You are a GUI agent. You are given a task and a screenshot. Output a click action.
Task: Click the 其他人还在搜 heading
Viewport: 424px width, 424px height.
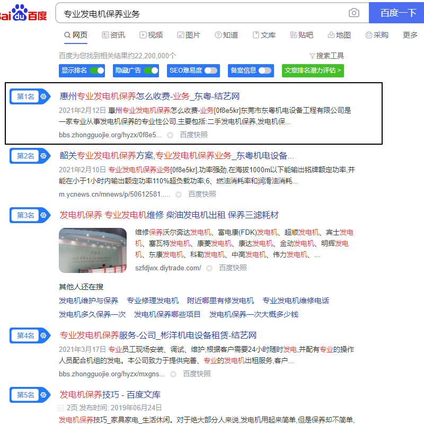[81, 287]
